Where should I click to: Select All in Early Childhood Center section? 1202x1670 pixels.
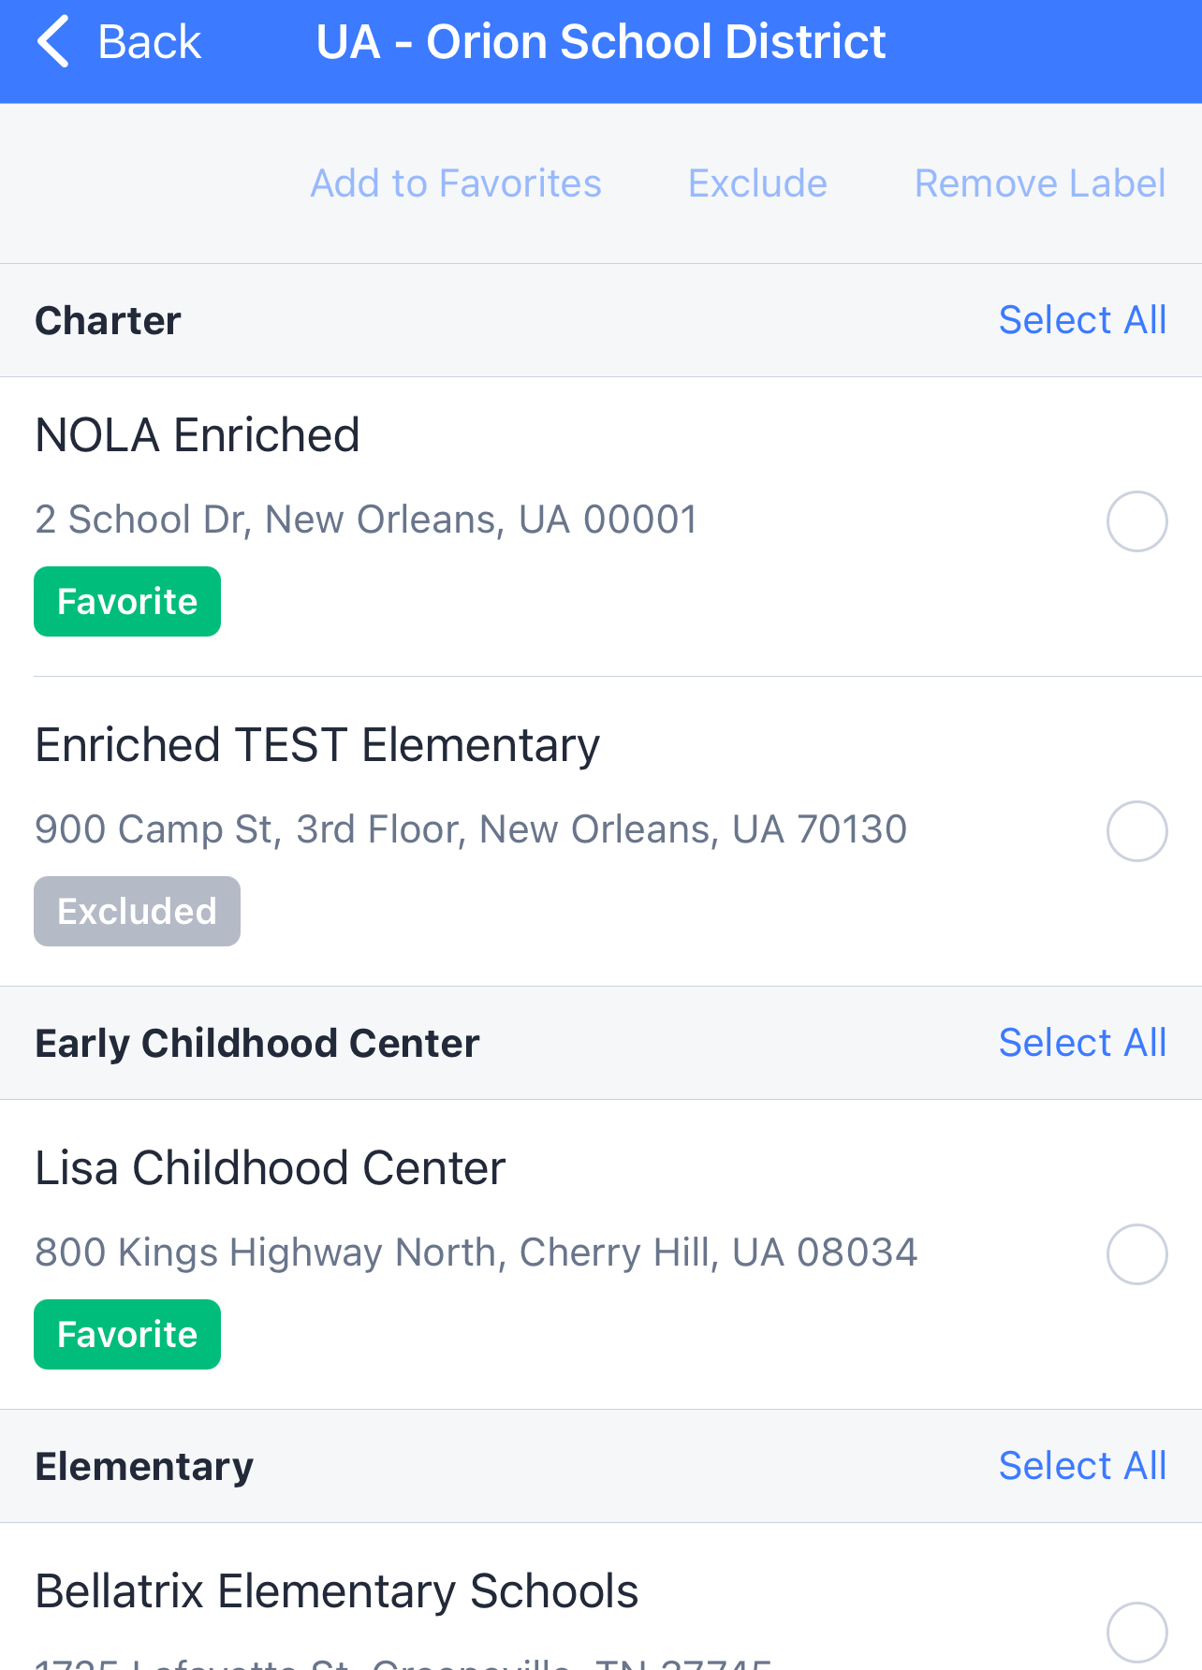point(1082,1043)
